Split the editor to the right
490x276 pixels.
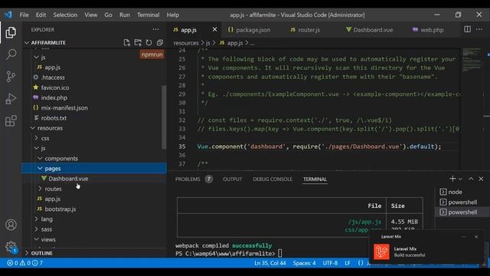(x=467, y=29)
